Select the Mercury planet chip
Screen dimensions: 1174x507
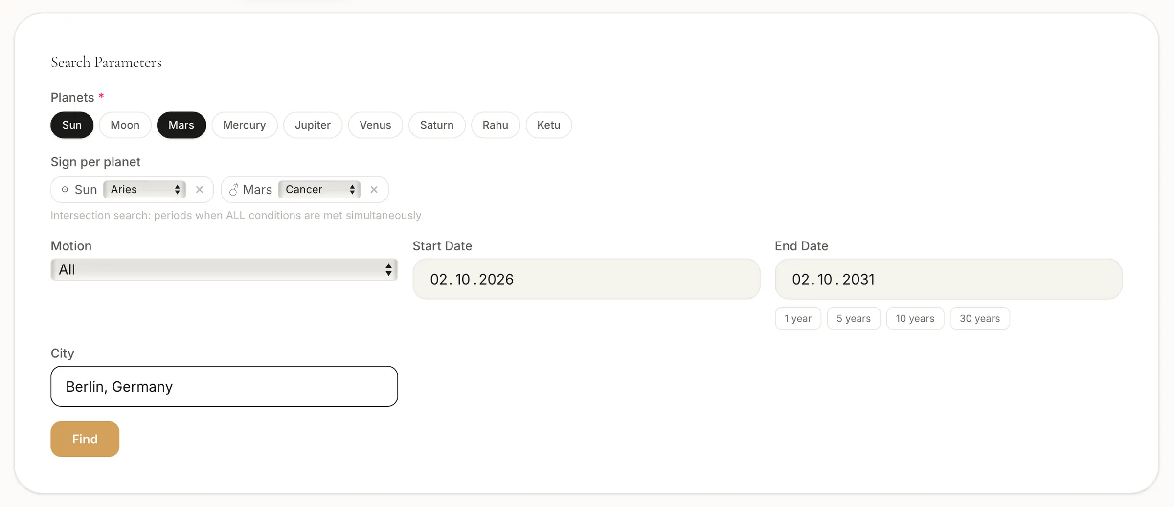(x=245, y=125)
